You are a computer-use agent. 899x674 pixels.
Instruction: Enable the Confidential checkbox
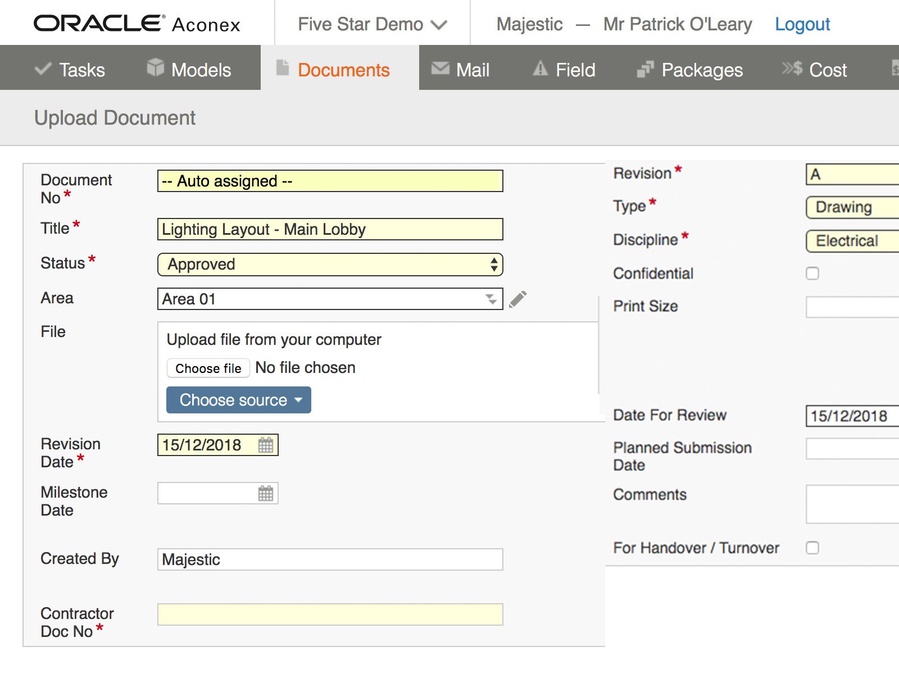pyautogui.click(x=812, y=274)
